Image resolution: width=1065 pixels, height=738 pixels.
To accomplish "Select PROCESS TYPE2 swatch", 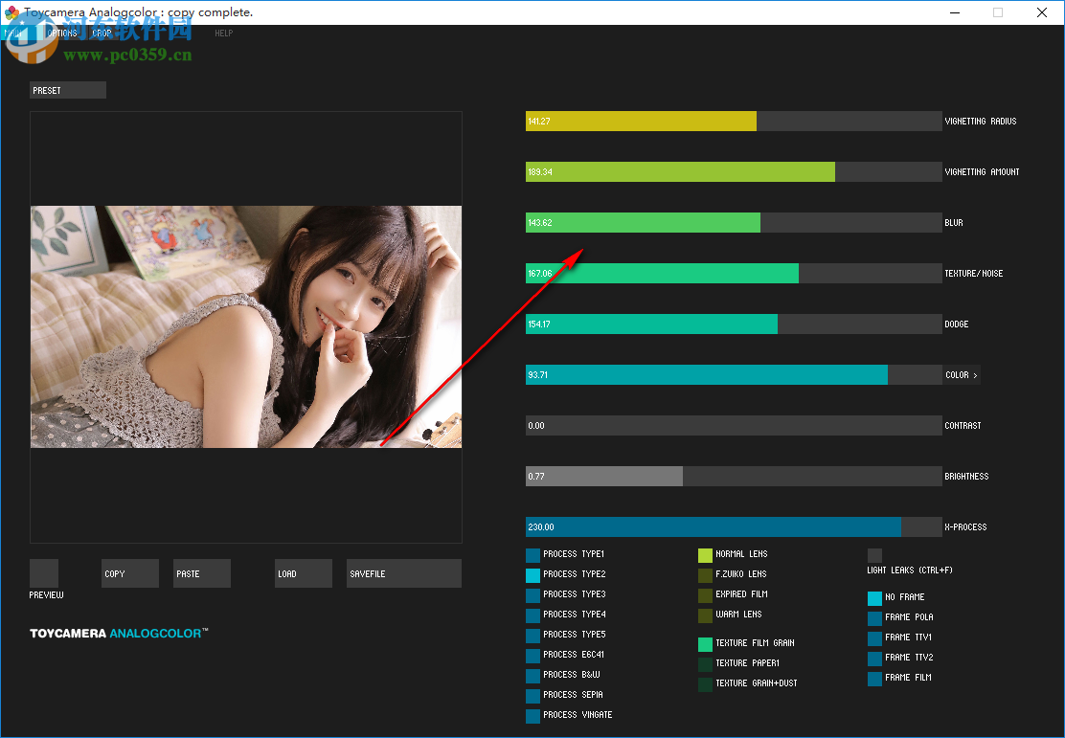I will pos(533,575).
